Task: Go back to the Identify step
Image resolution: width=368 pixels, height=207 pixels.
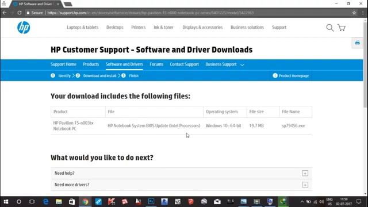Action: 64,76
